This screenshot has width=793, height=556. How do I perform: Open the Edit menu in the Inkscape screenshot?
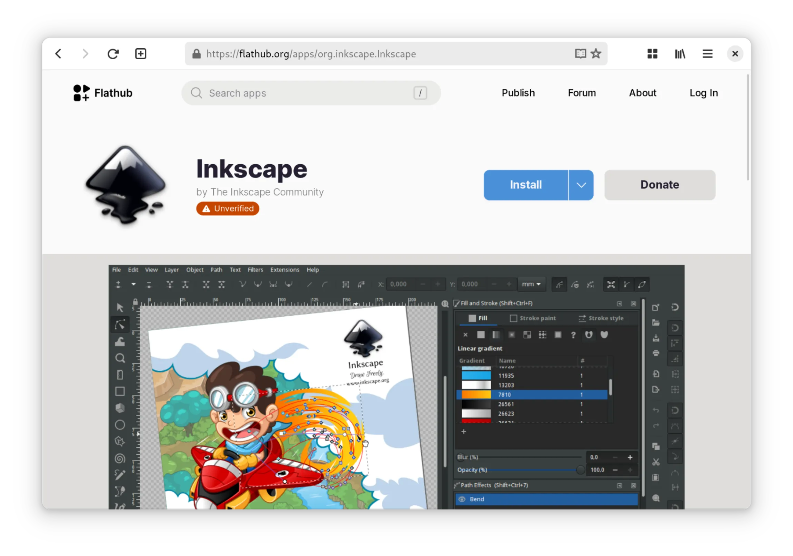pos(133,270)
